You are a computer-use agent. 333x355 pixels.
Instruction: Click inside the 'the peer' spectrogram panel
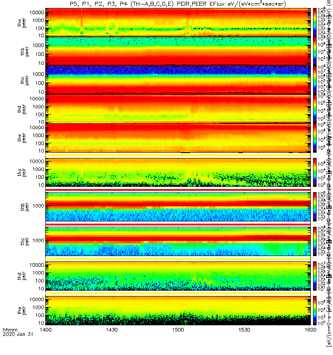[x=178, y=138]
